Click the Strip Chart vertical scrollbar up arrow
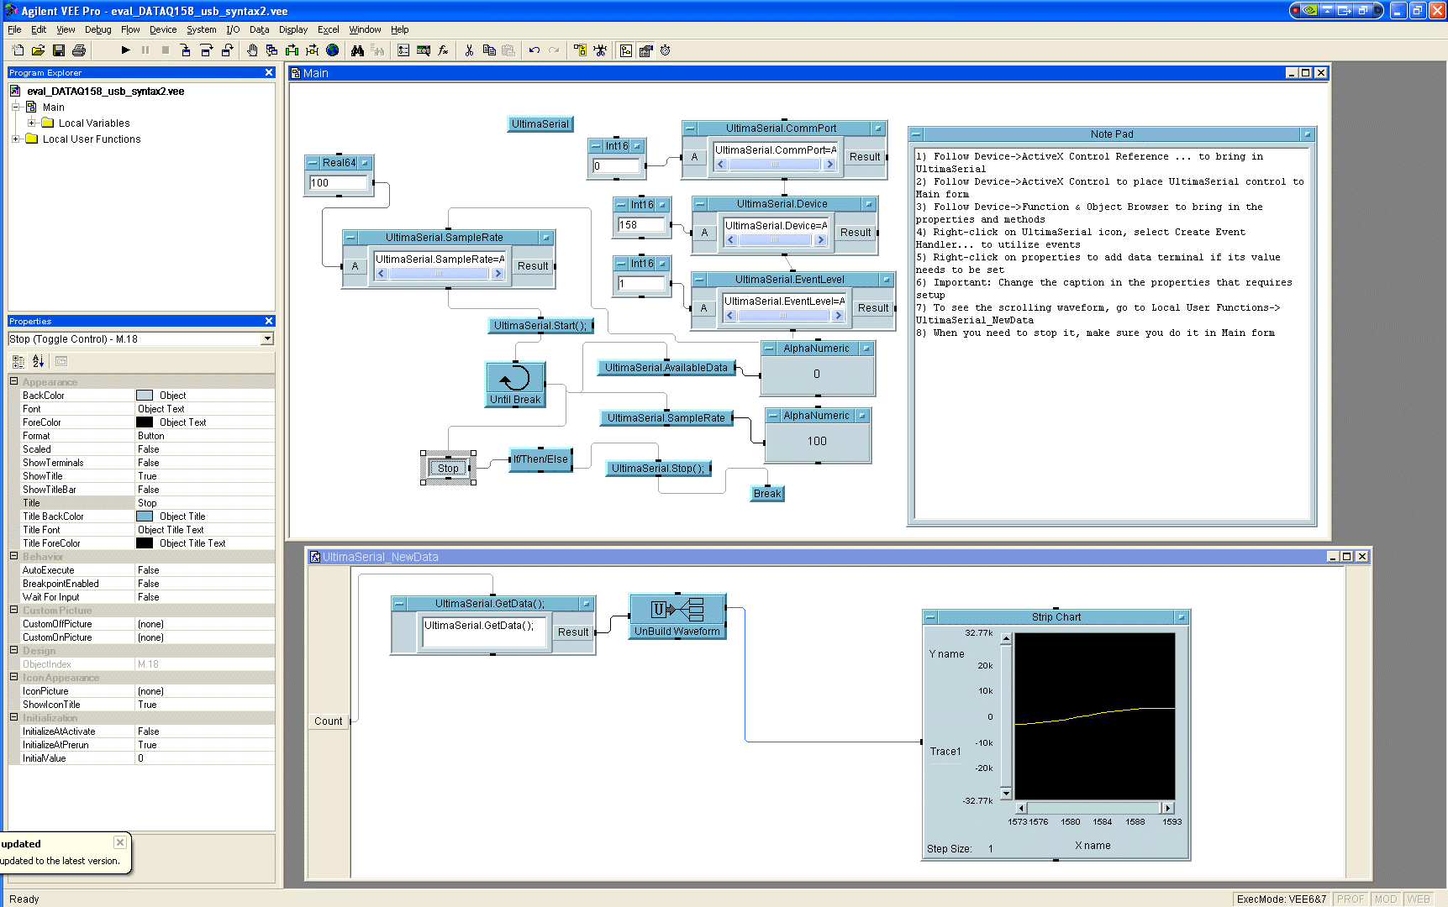 click(1006, 639)
